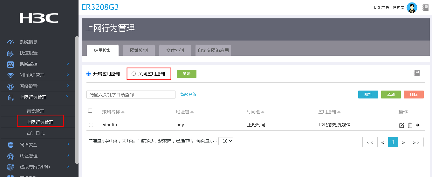Click the 添加 button
The width and height of the screenshot is (432, 177).
(391, 94)
